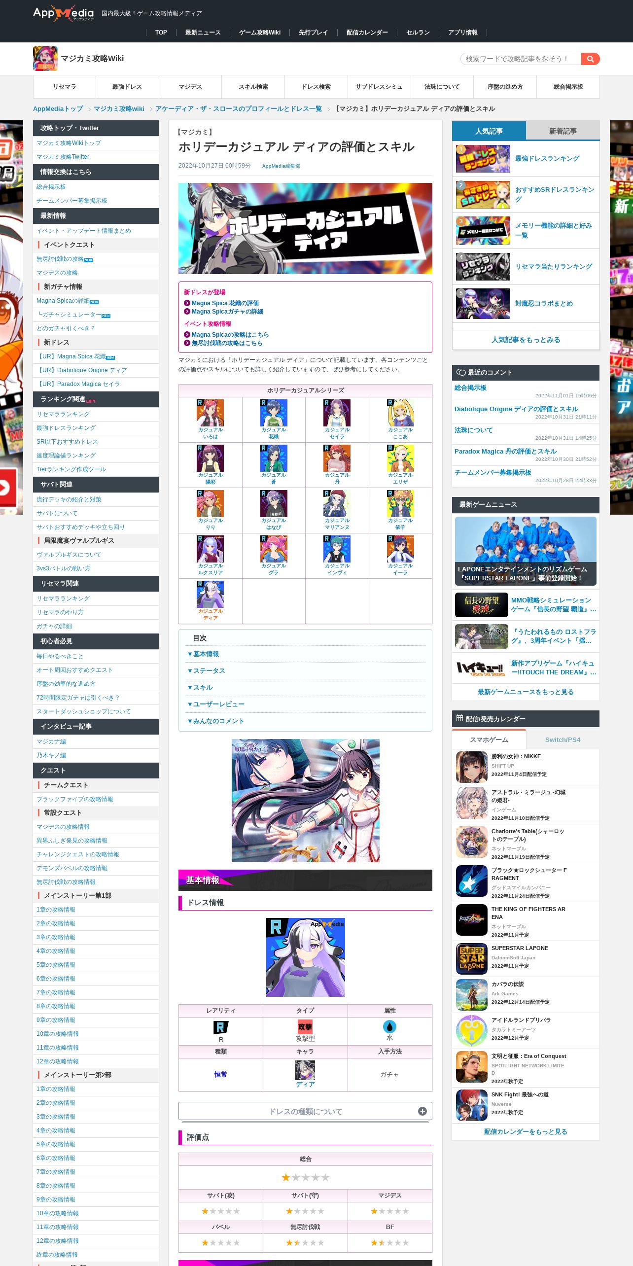This screenshot has height=1266, width=633.
Task: Open the 信長の野望 覇道 news thumbnail
Action: [481, 604]
